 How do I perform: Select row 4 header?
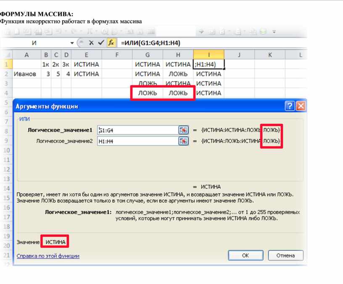(x=6, y=93)
